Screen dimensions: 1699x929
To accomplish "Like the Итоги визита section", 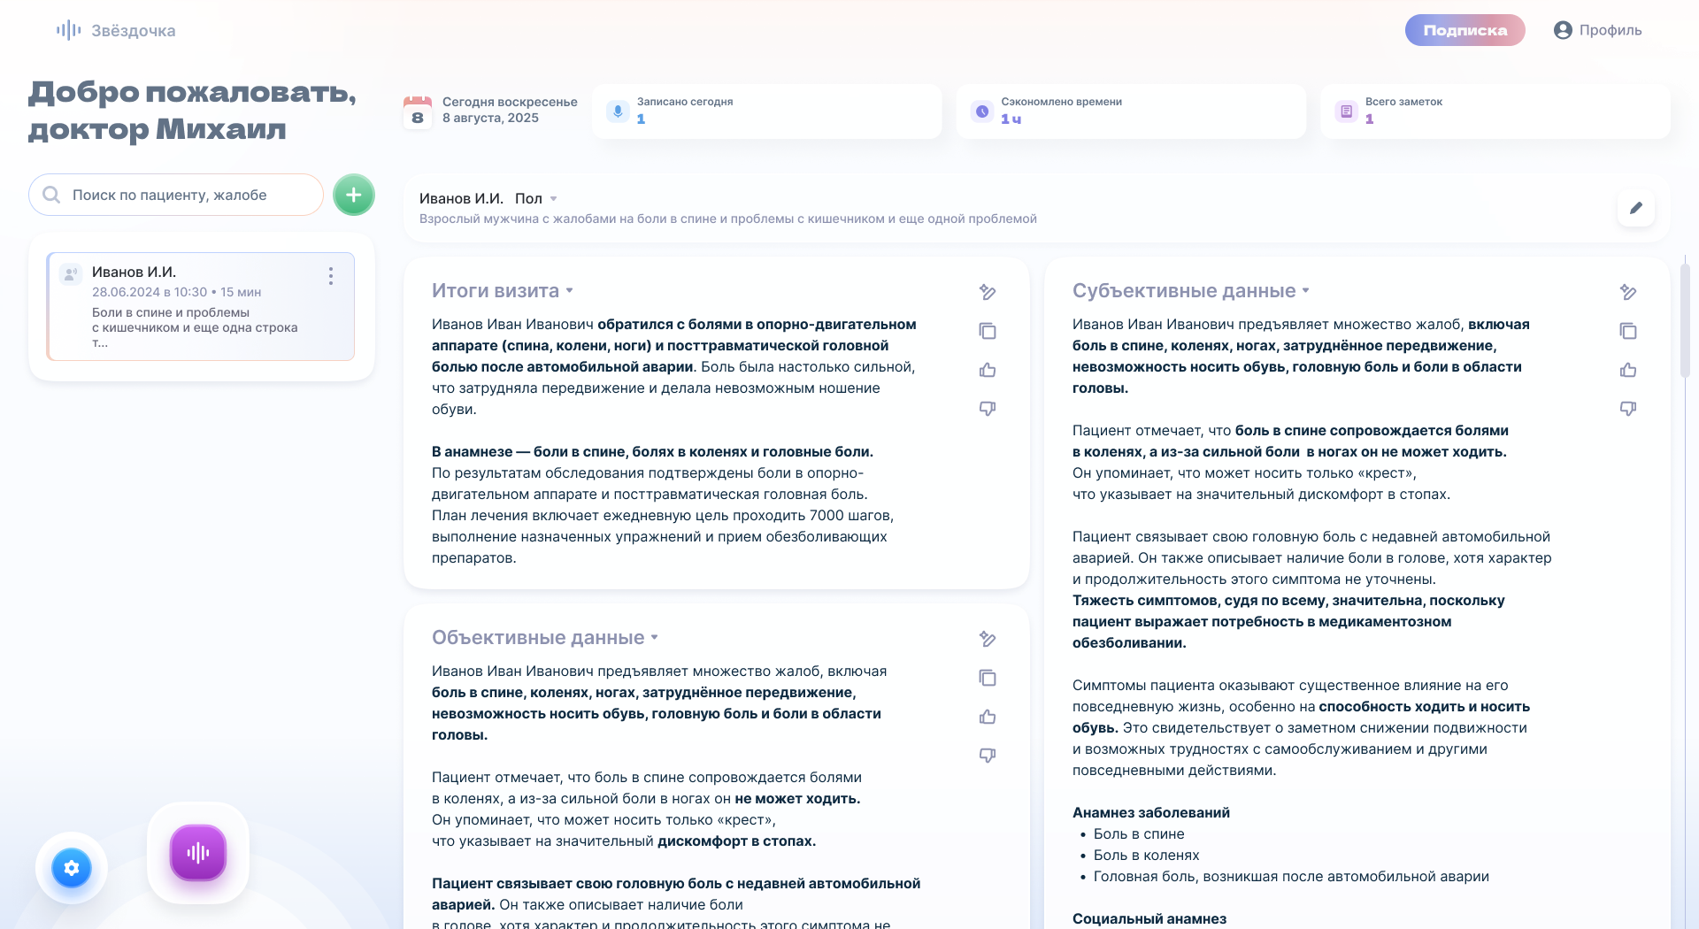I will (988, 370).
